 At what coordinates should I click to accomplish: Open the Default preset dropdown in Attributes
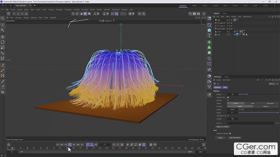tap(273, 84)
